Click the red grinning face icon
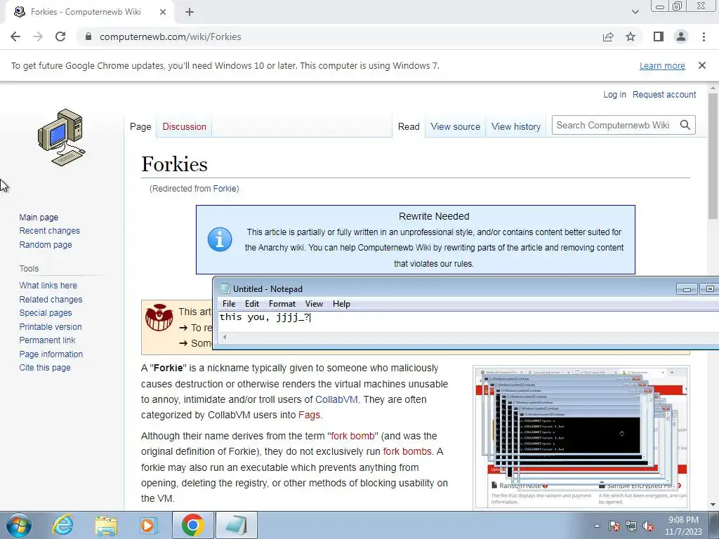Image resolution: width=719 pixels, height=539 pixels. [159, 317]
